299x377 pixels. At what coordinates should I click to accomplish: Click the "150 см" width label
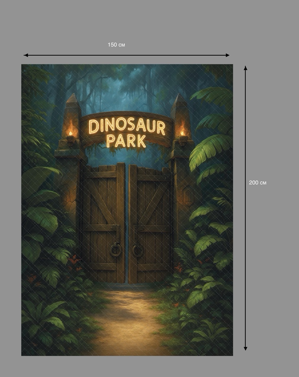pos(116,45)
